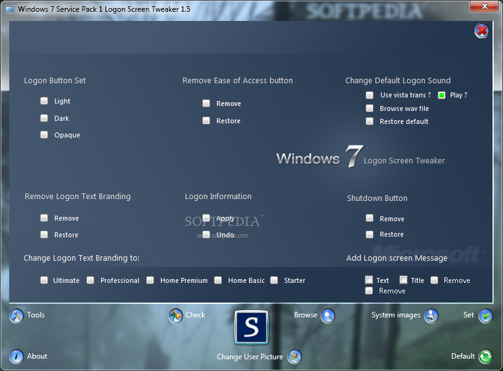Tick Apply under Logon Information

[207, 218]
